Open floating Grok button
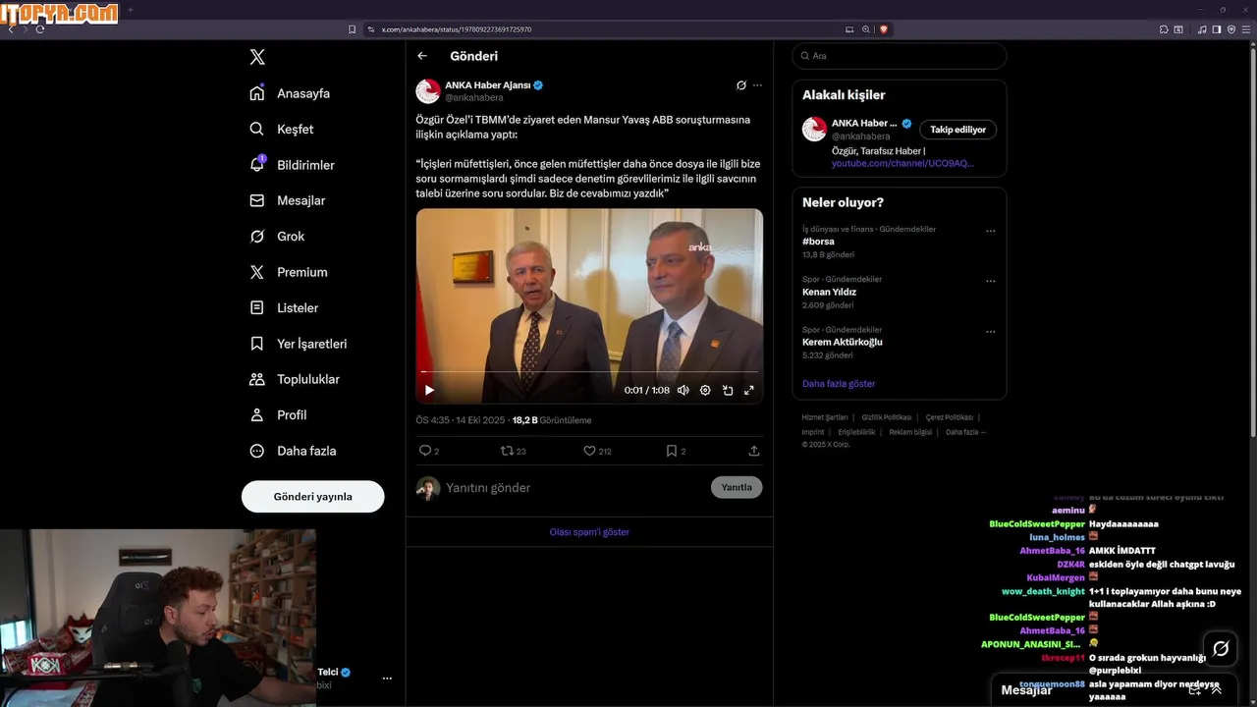 (x=1221, y=649)
